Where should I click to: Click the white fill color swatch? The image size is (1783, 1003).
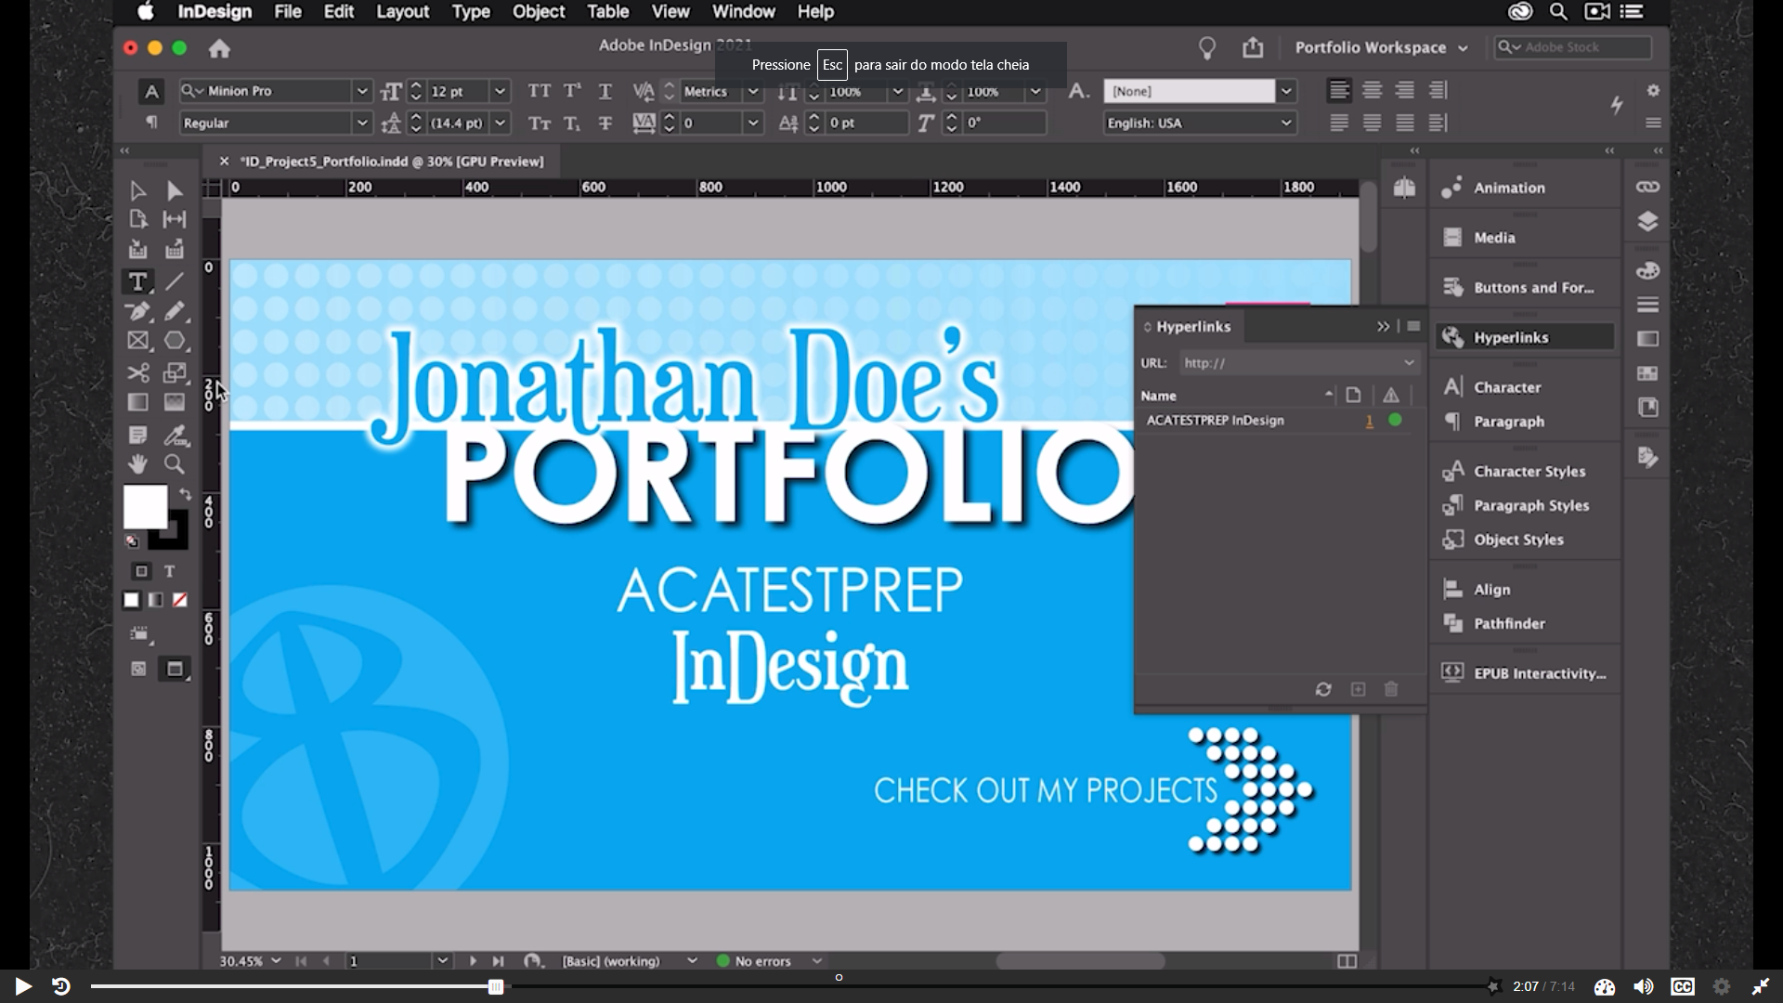pos(146,506)
